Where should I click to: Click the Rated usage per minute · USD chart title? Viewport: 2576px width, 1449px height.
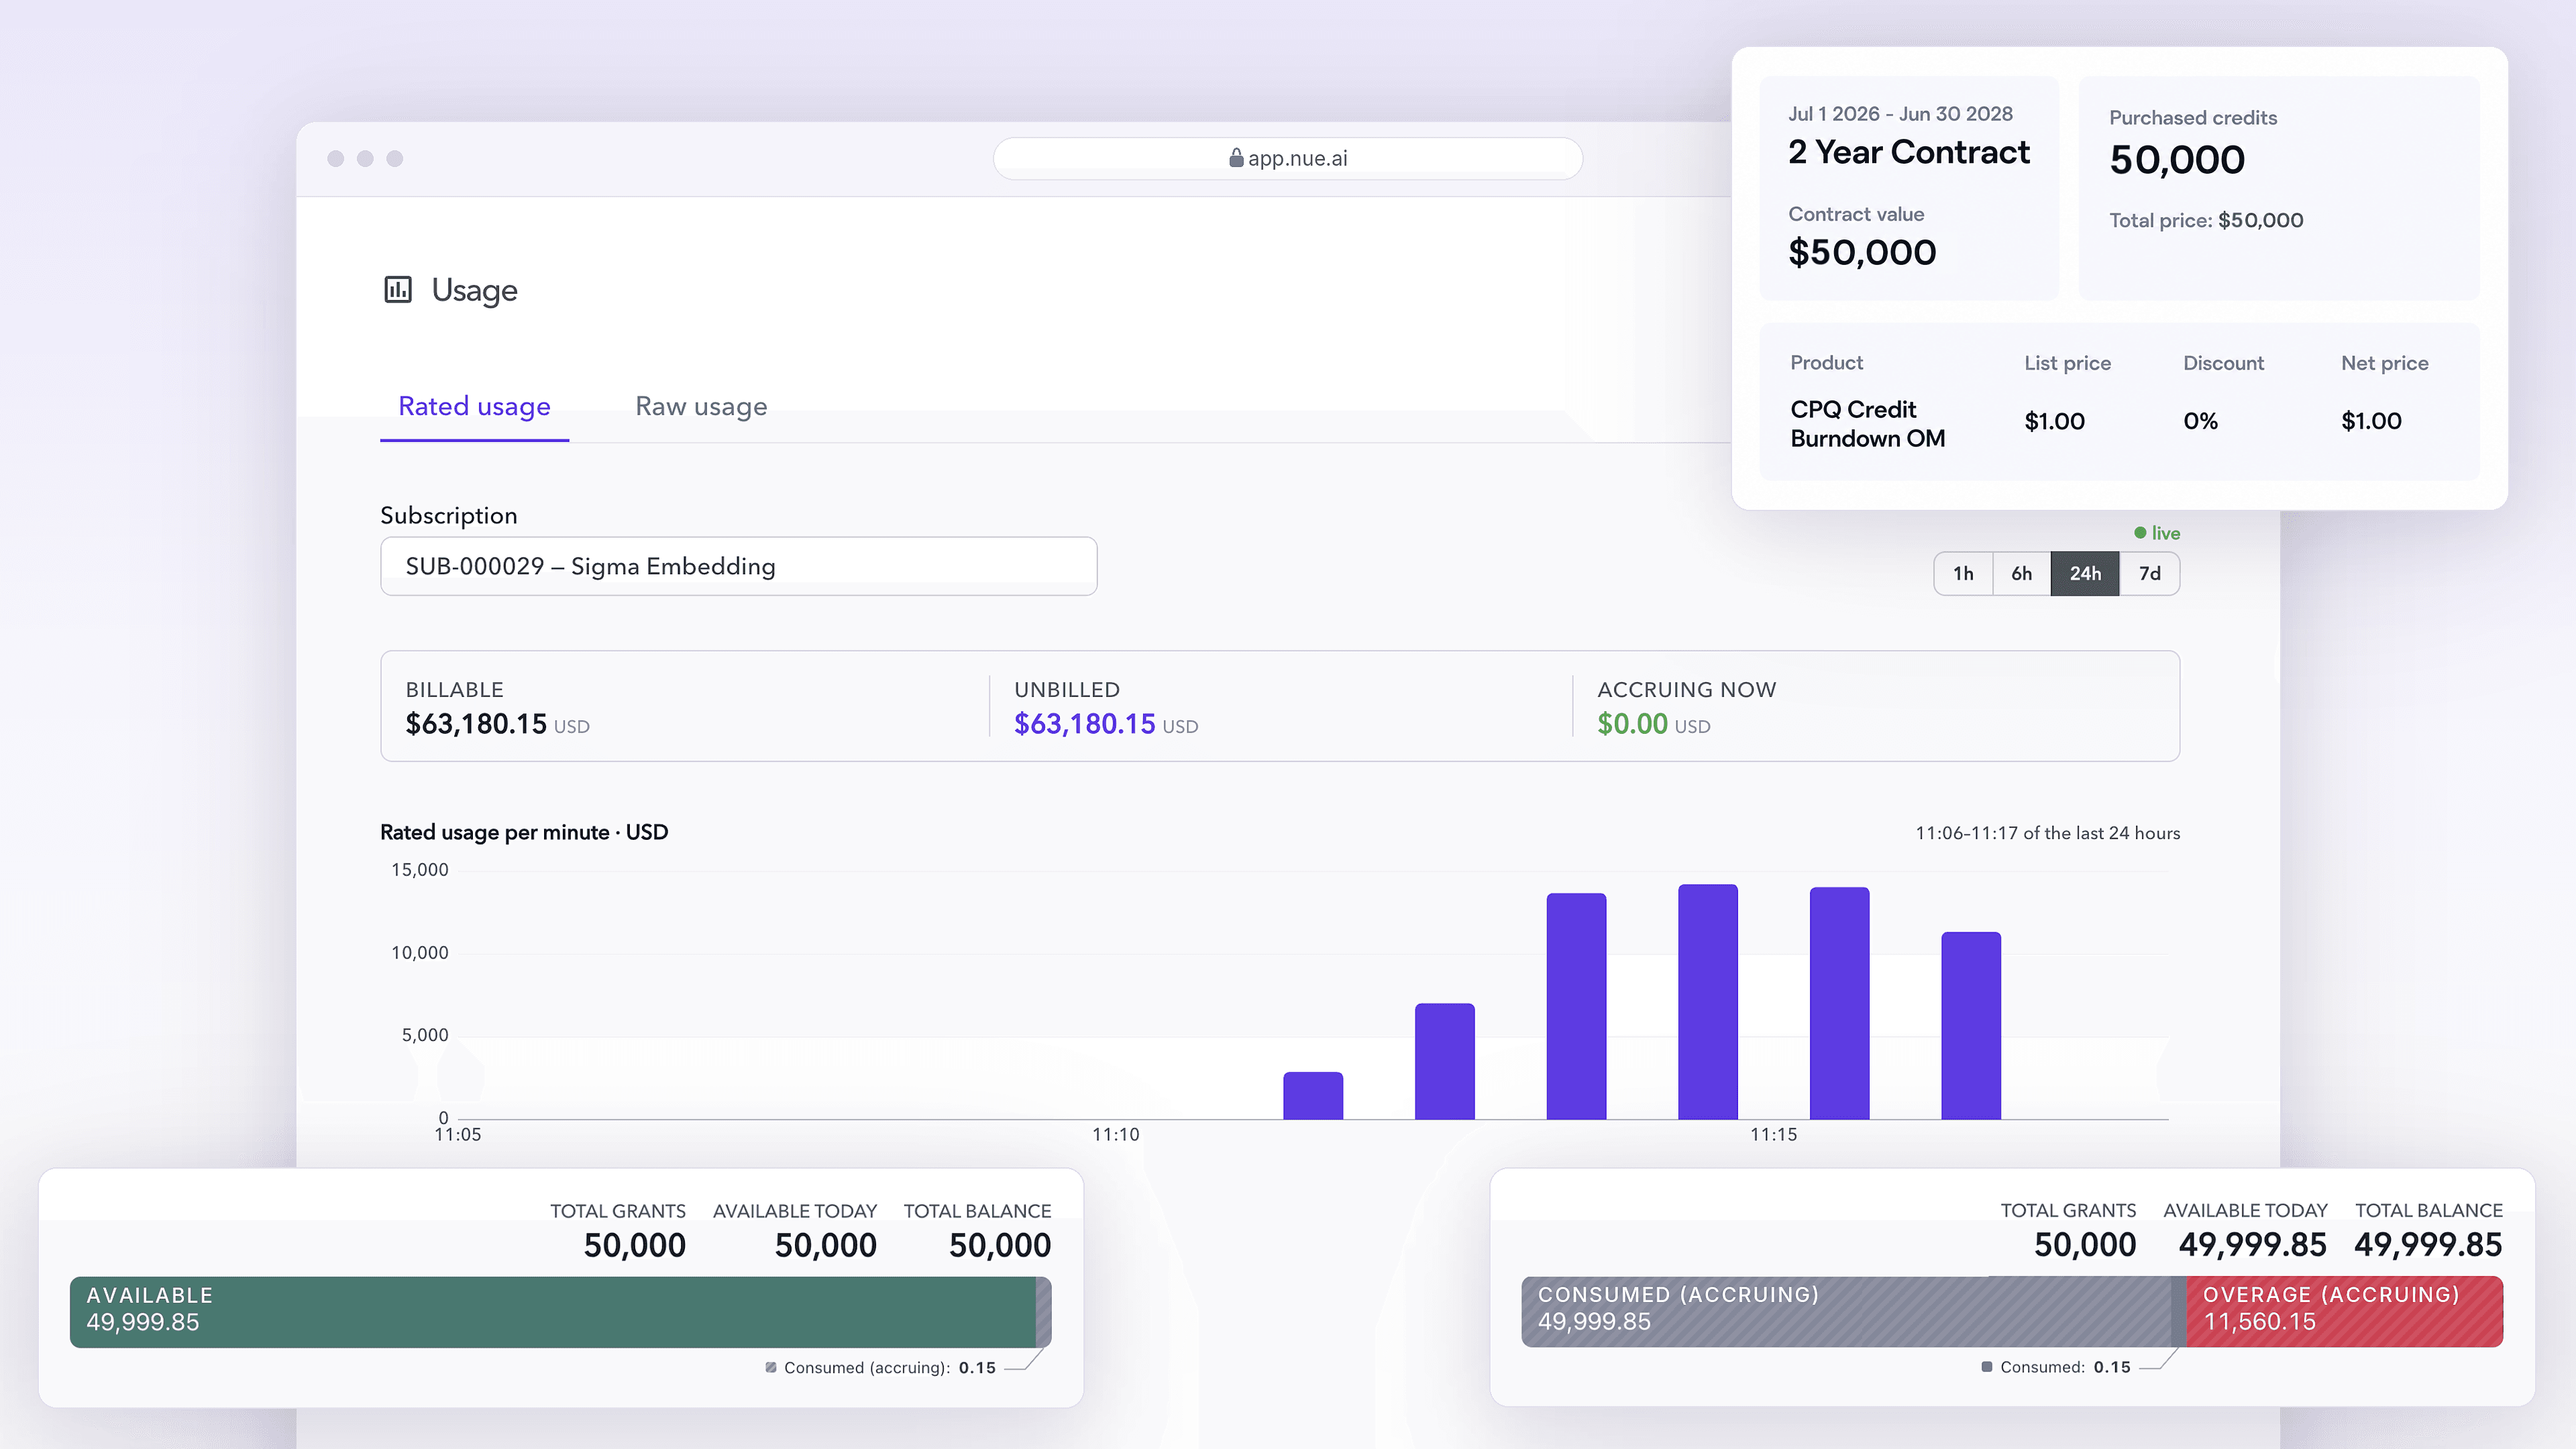click(524, 832)
